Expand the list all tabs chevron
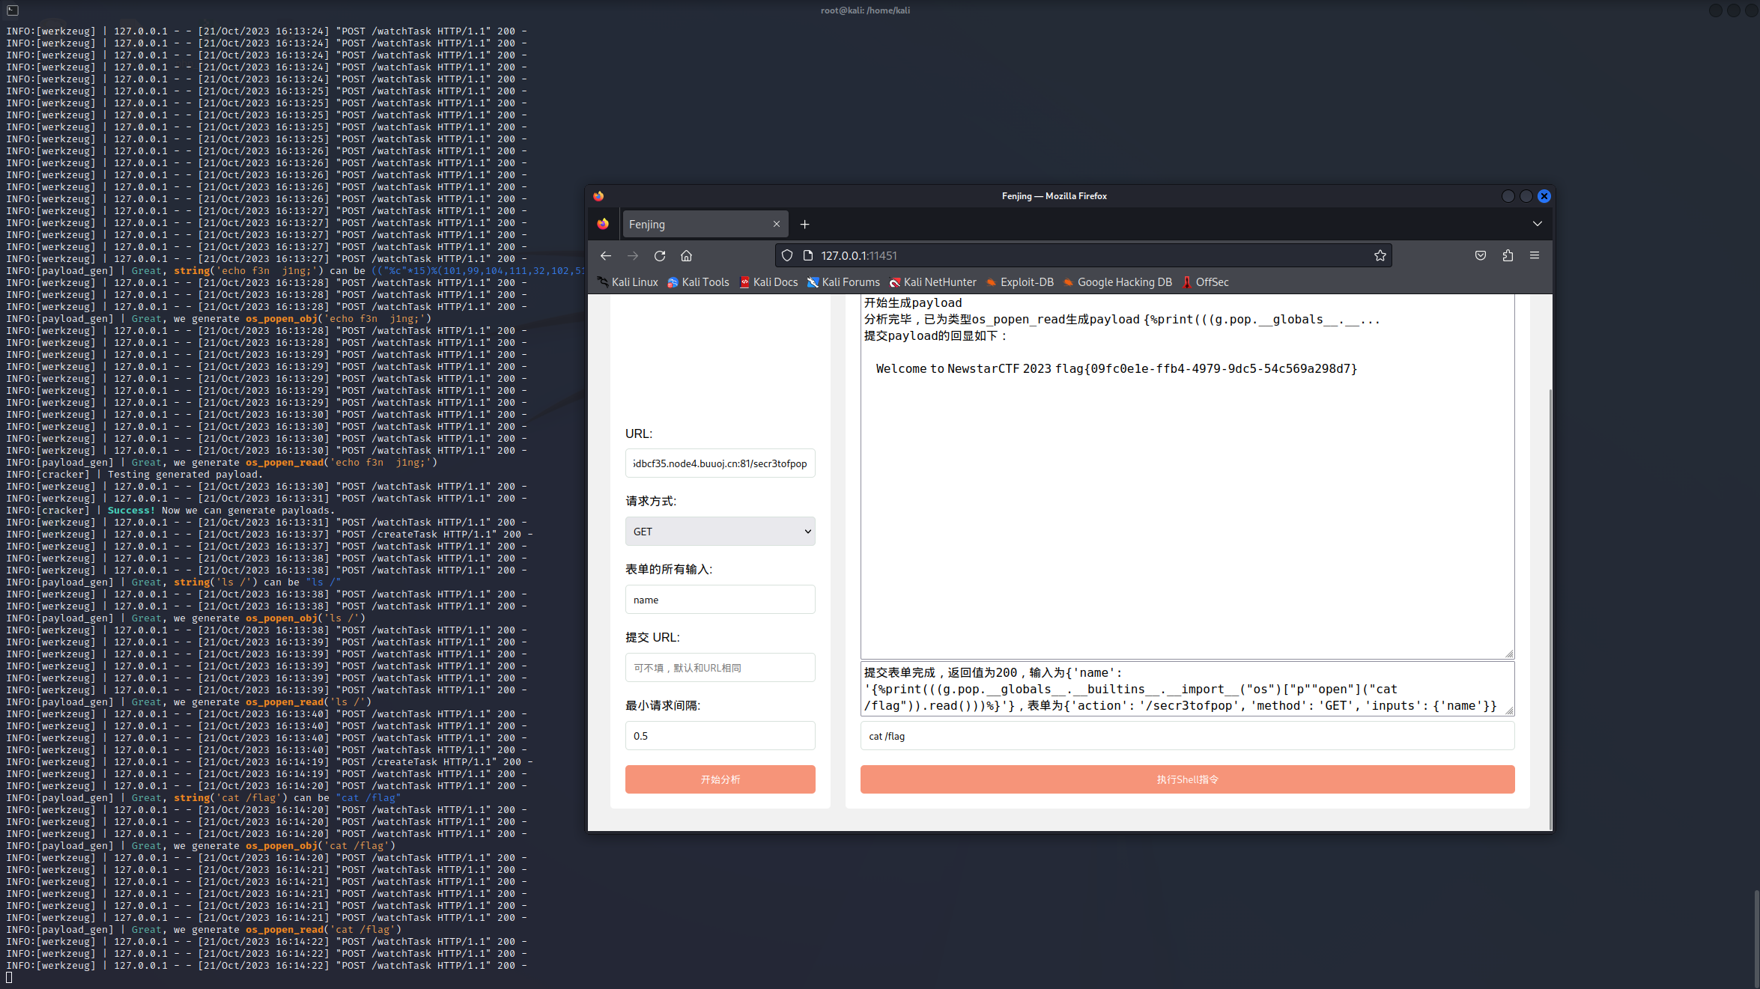The height and width of the screenshot is (989, 1760). tap(1538, 225)
